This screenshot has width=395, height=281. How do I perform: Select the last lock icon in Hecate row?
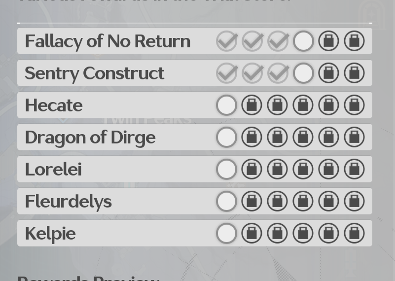354,105
